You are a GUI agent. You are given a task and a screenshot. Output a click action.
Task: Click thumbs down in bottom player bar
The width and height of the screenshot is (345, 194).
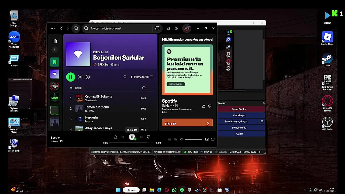(149, 137)
